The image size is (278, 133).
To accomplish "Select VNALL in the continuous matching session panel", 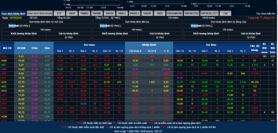I will (x=117, y=26).
